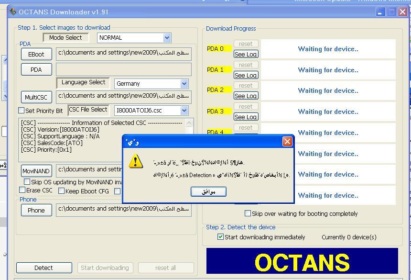Click the EBoot file path field
Screen dimensions: 411x280
[x=124, y=54]
